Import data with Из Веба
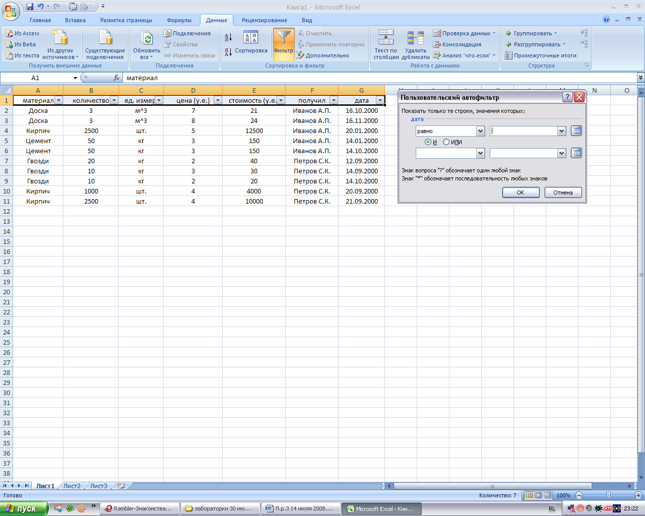The image size is (645, 516). click(21, 44)
